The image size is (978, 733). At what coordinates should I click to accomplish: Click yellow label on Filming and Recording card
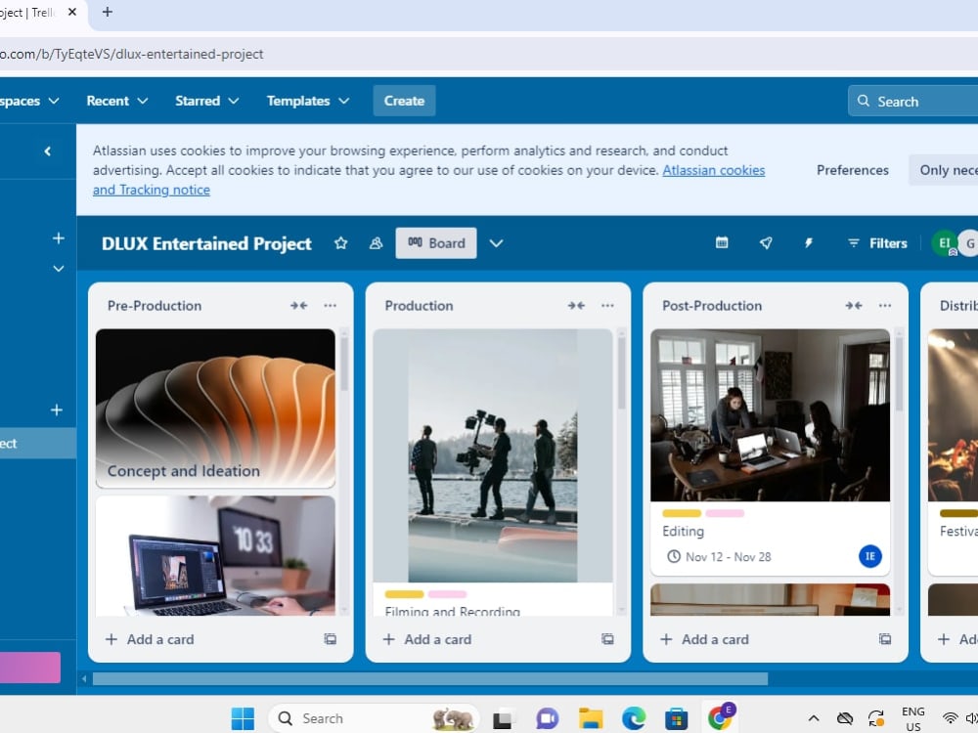404,594
